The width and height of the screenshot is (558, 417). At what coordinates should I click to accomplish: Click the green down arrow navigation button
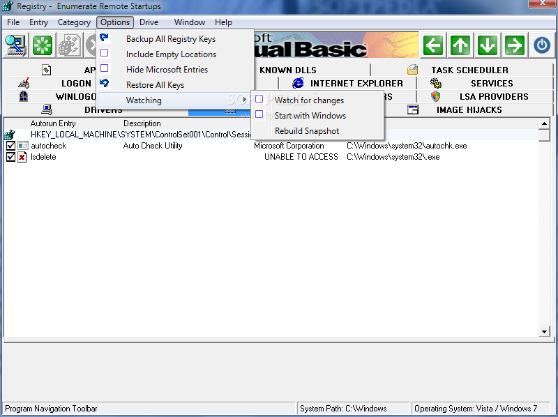(x=487, y=45)
